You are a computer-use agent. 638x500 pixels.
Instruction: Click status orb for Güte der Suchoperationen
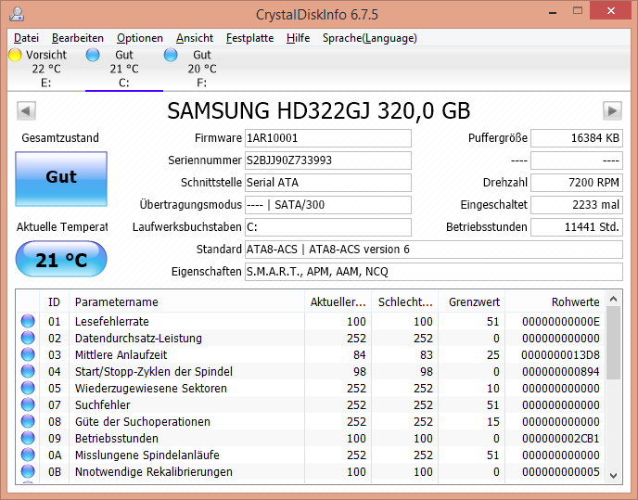[x=28, y=421]
